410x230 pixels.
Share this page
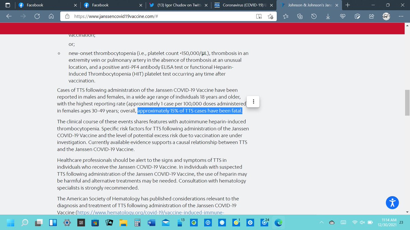[x=372, y=16]
